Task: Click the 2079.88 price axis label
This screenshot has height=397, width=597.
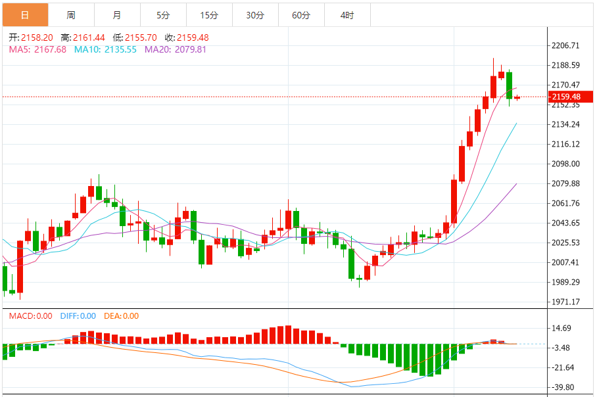Action: tap(566, 183)
